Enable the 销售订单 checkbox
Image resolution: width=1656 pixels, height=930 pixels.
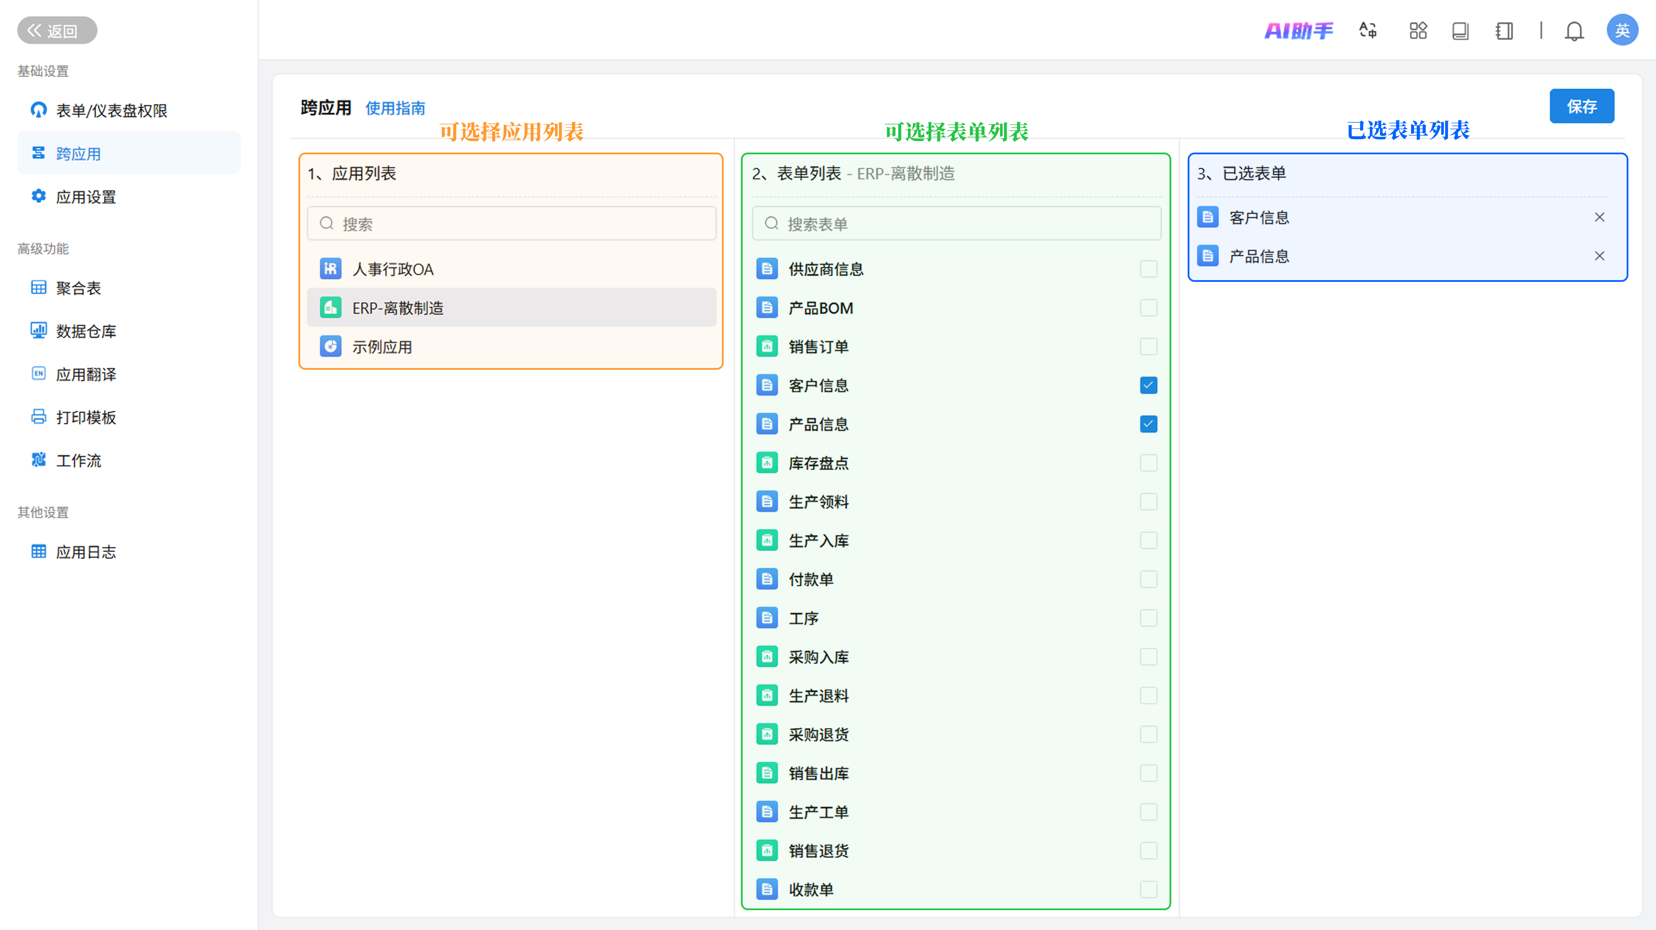pos(1148,347)
